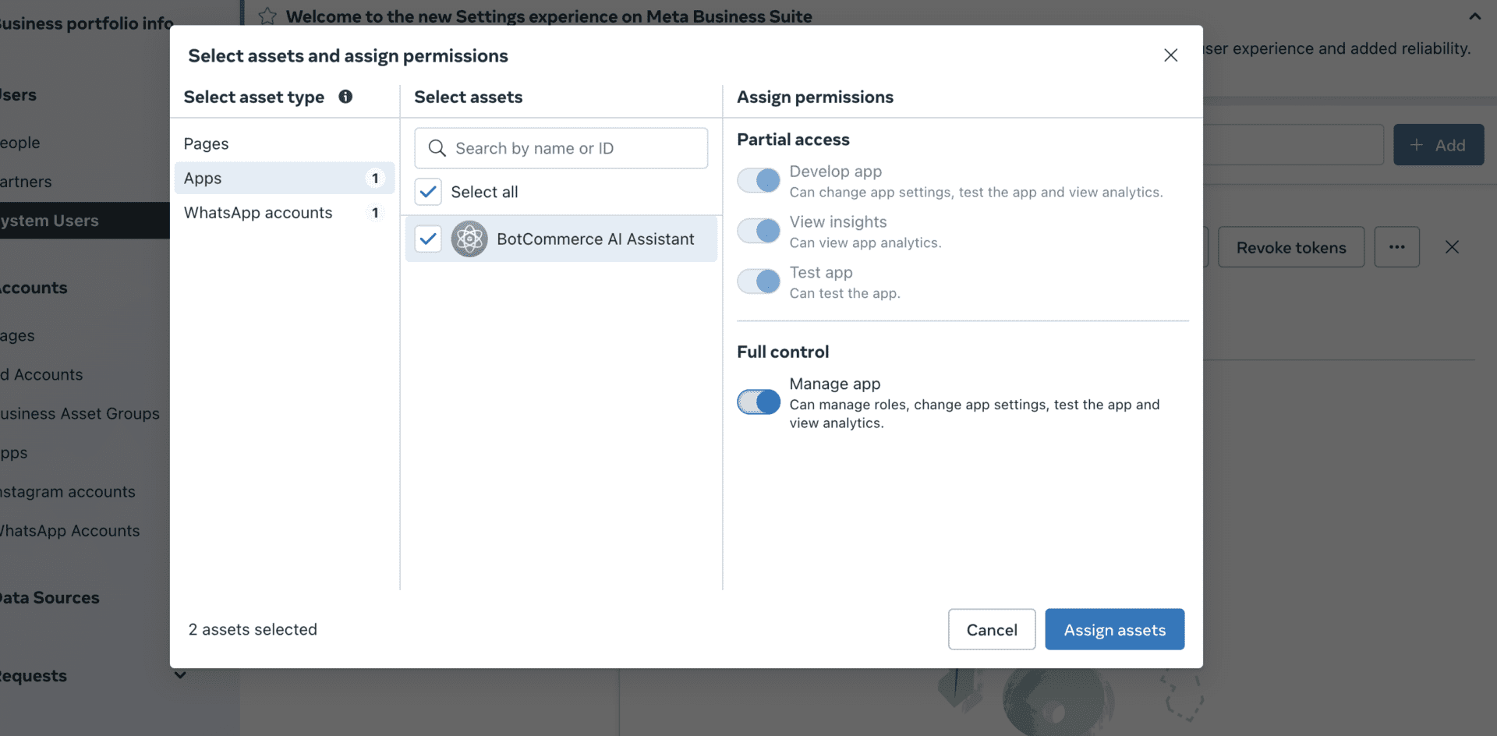Open Partners in the sidebar
This screenshot has height=736, width=1497.
point(26,182)
